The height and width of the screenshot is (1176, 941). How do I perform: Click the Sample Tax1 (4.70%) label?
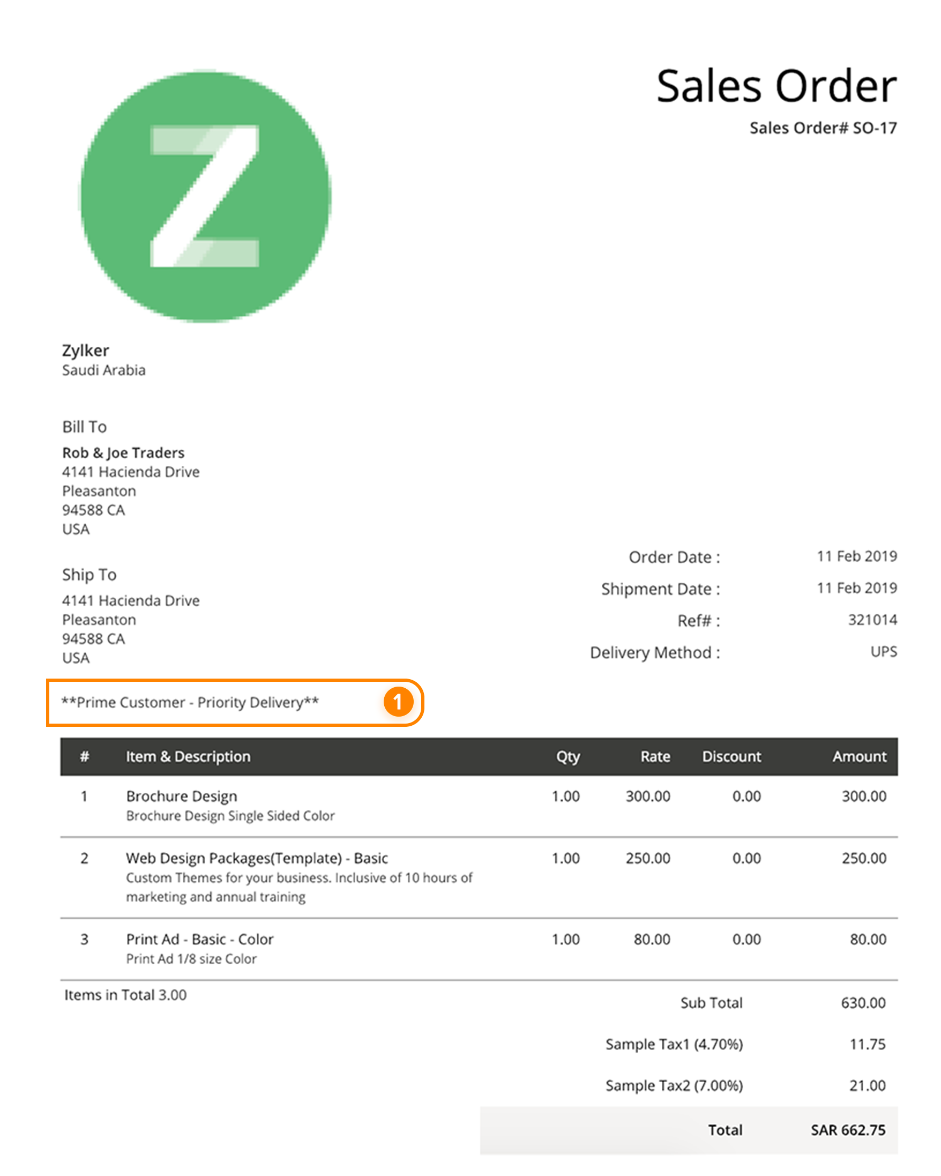(x=674, y=1044)
